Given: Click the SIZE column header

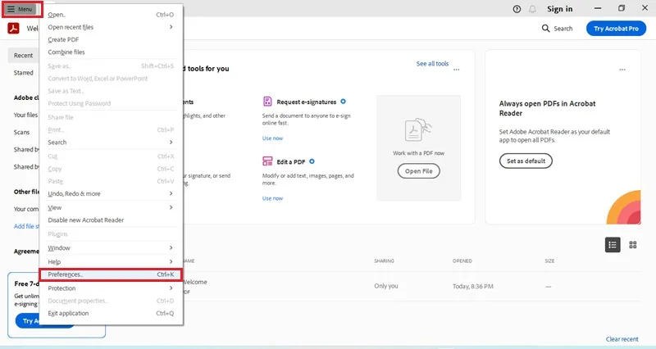Looking at the screenshot, I should click(x=549, y=261).
